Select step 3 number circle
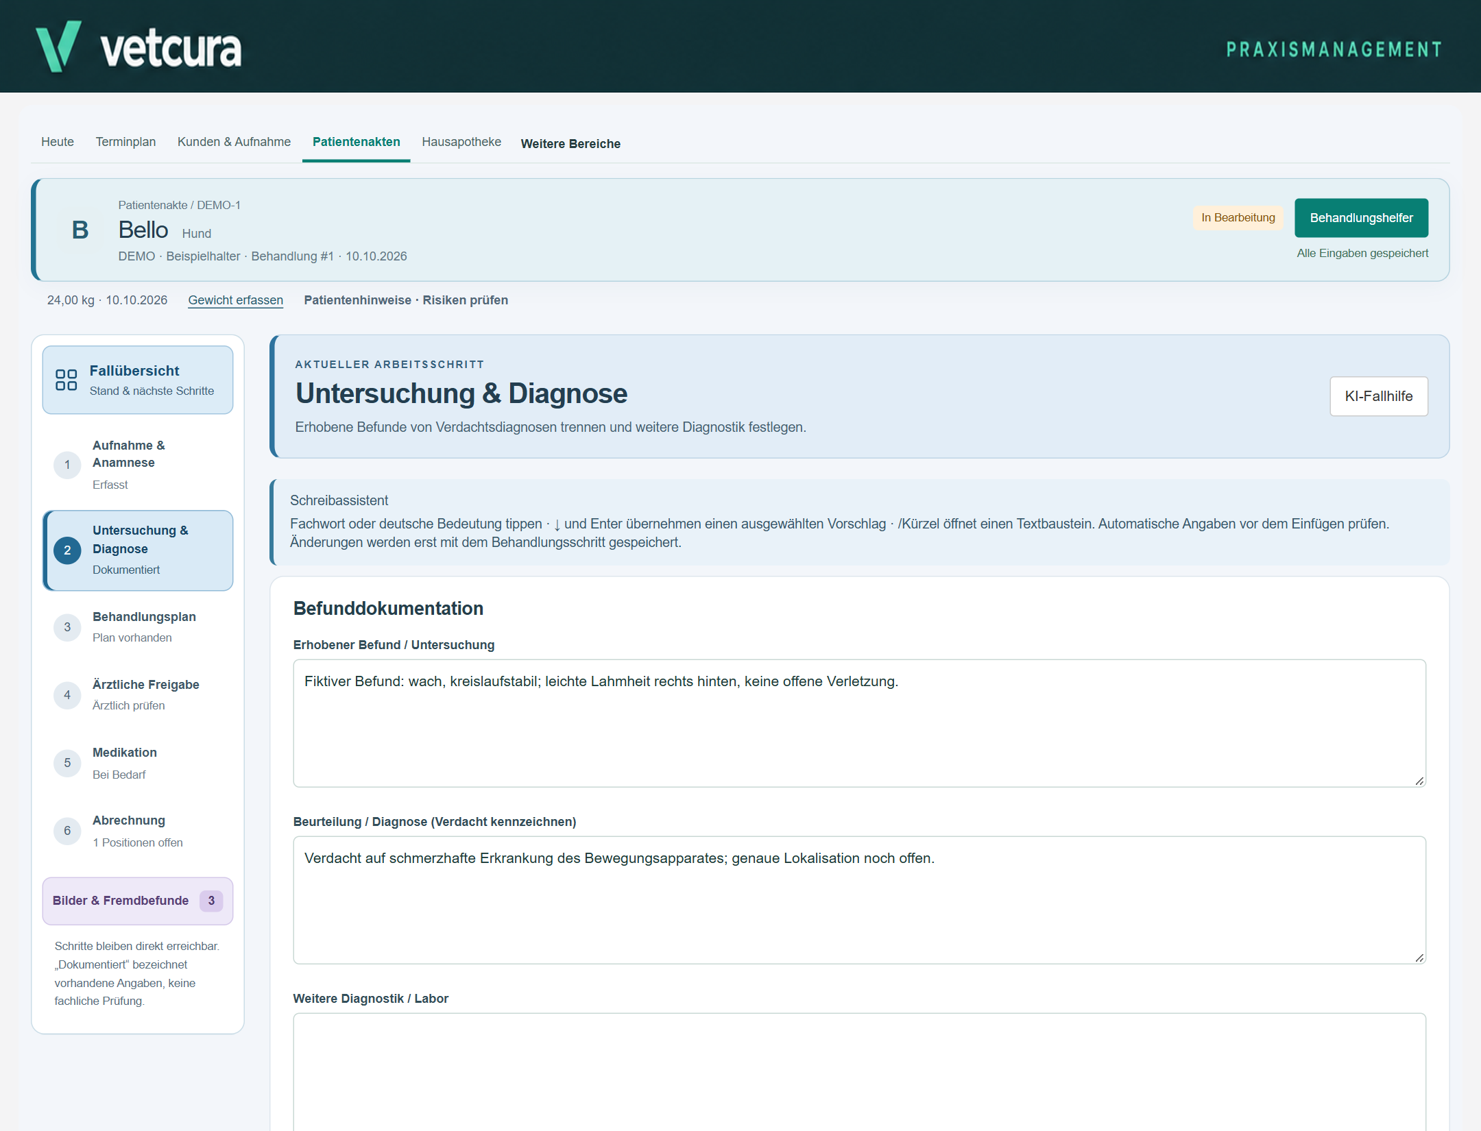Viewport: 1481px width, 1131px height. pyautogui.click(x=67, y=627)
